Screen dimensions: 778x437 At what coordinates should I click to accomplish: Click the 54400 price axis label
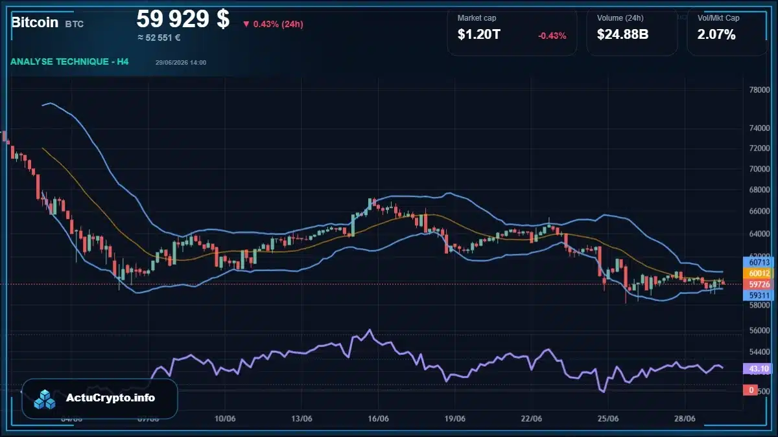tap(759, 352)
